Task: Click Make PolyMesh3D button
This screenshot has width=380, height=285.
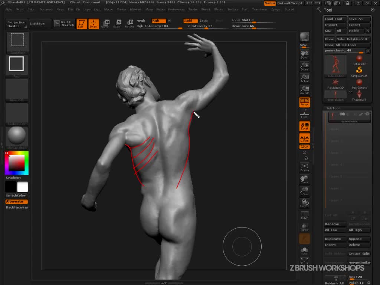Action: point(353,39)
